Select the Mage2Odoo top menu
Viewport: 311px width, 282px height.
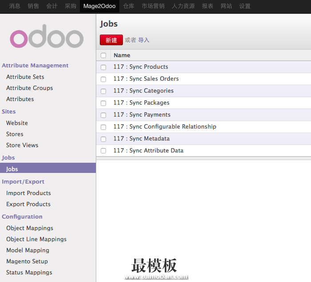coord(99,6)
